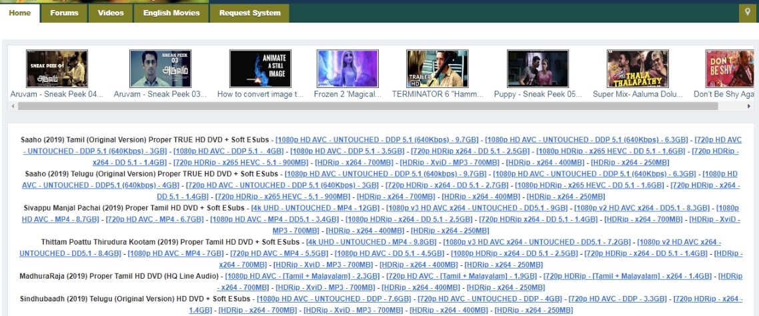
Task: Open MadhuraRaja HDRip XviD MP3 700MB link
Action: coord(325,288)
